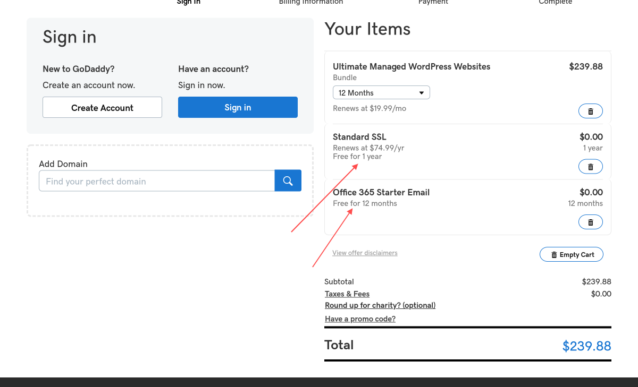Open Taxes & Fees details

(x=347, y=294)
